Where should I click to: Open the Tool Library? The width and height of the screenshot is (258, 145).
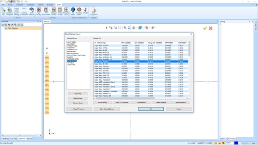39,12
